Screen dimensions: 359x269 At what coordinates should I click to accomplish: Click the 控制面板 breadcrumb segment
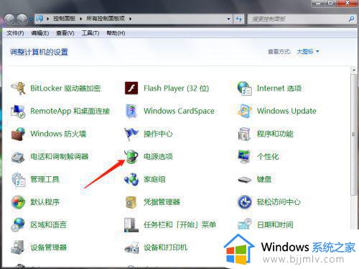coord(64,19)
